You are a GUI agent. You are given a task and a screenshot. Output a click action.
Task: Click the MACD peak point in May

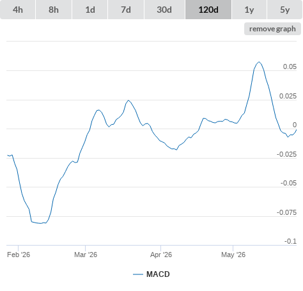pyautogui.click(x=259, y=62)
